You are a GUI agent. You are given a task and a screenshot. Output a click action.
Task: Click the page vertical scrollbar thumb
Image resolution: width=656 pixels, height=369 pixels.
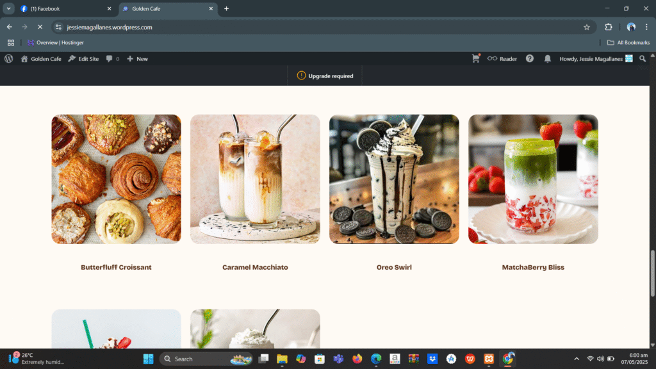(x=653, y=272)
